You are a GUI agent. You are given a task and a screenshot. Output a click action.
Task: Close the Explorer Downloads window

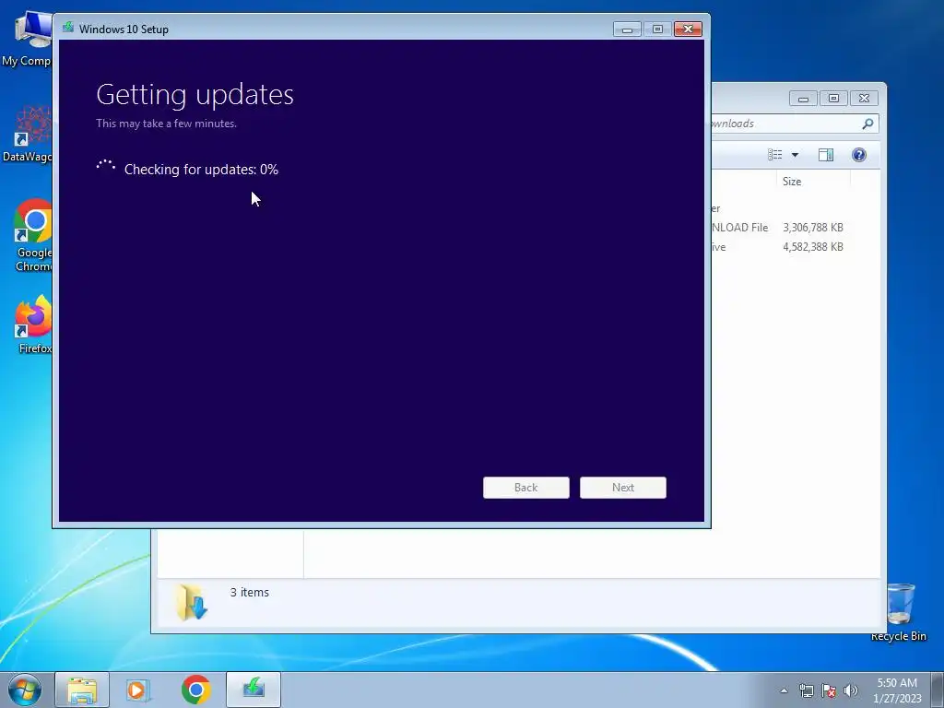pyautogui.click(x=864, y=98)
